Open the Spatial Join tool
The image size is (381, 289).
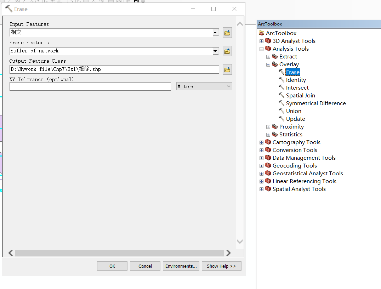point(300,95)
